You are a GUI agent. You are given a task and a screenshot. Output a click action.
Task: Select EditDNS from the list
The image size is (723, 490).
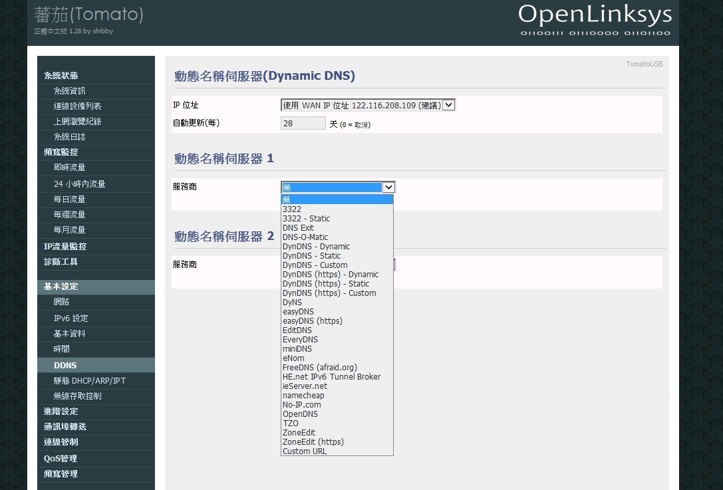[x=337, y=330]
